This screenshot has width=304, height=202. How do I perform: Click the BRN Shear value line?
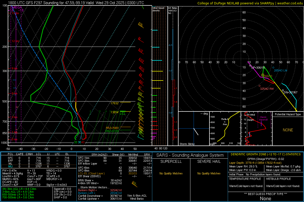[x=100, y=180]
